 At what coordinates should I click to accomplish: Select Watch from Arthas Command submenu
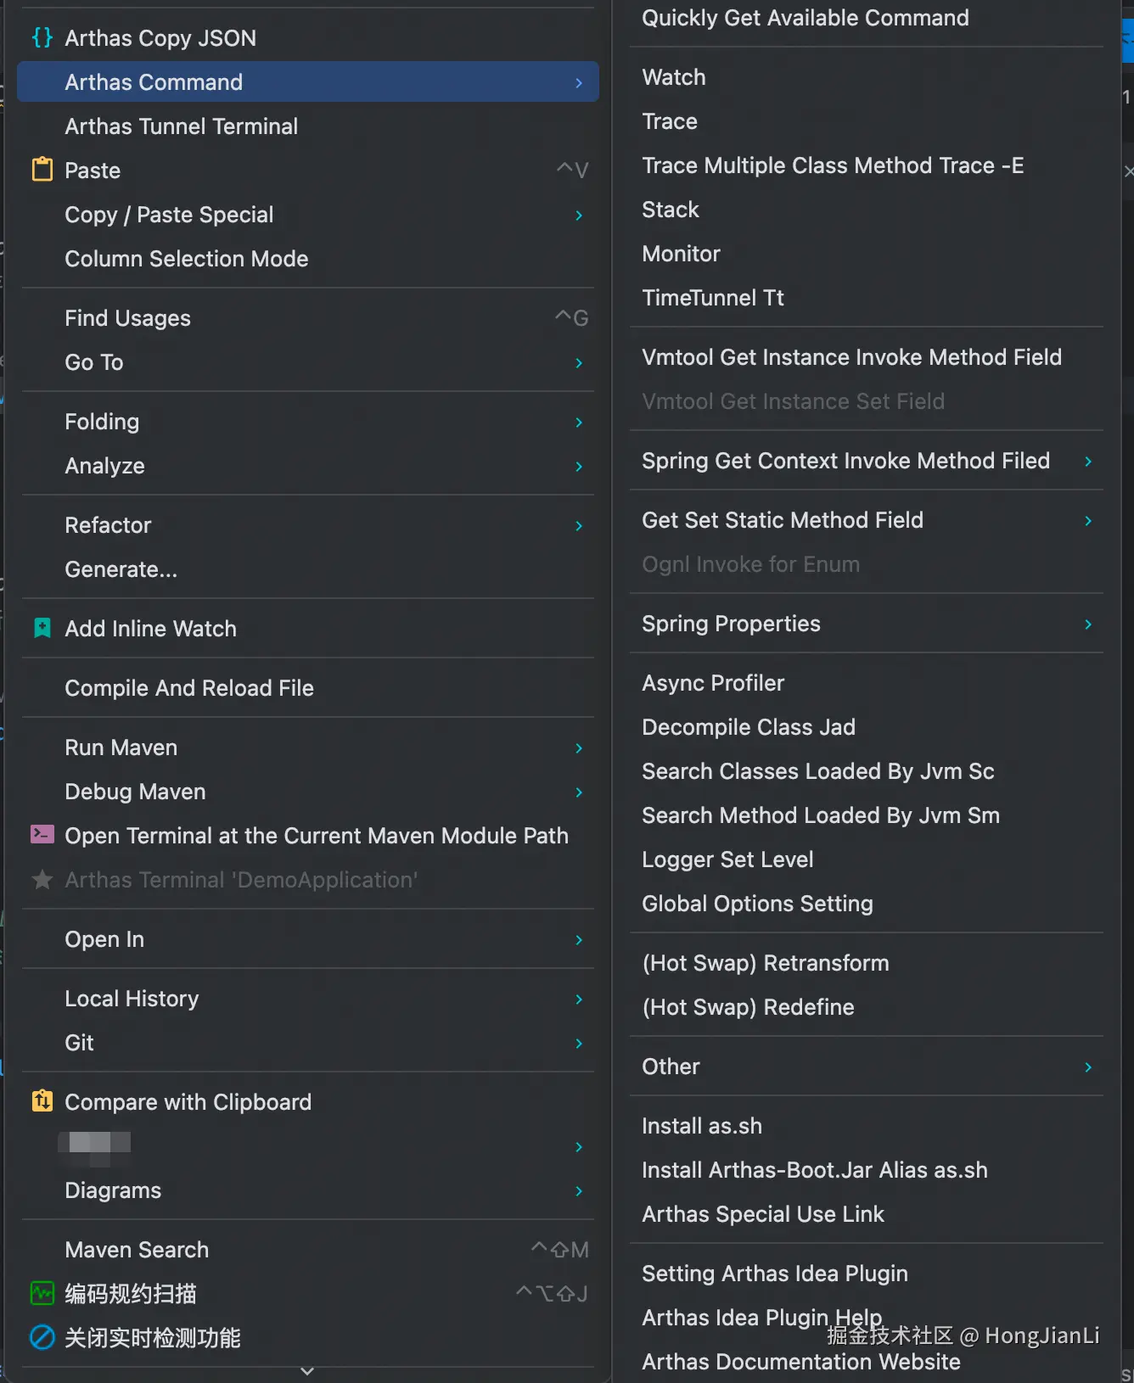[x=674, y=77]
